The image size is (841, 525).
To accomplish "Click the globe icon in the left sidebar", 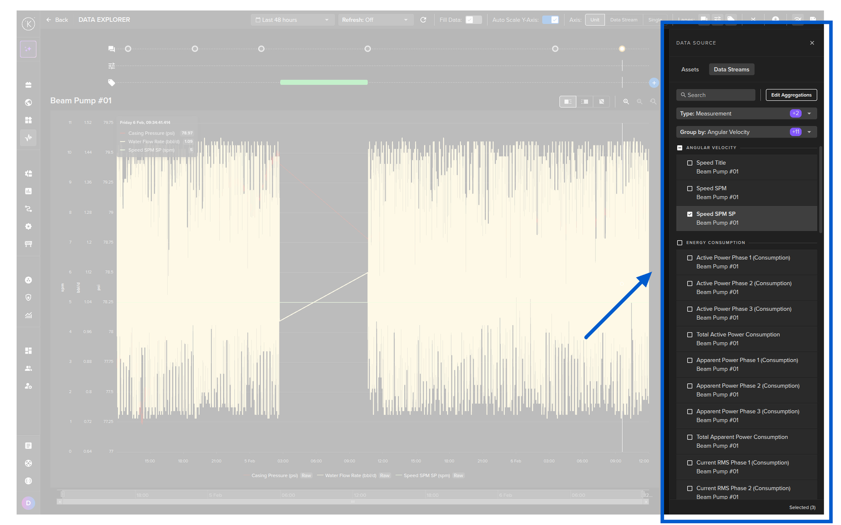I will [28, 102].
